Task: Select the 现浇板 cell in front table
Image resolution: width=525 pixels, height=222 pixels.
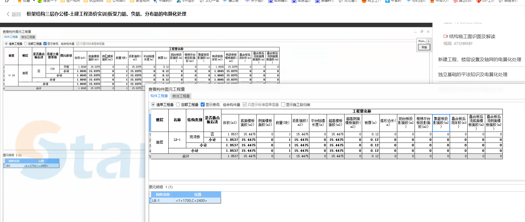Action: point(195,137)
